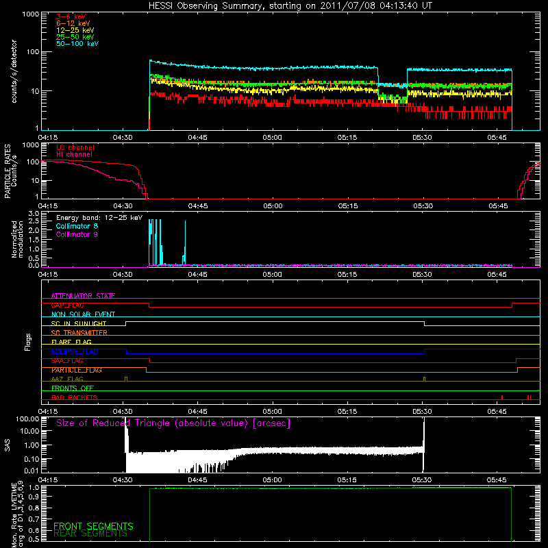Select the FRONT SEGMENTS legend label

(93, 526)
